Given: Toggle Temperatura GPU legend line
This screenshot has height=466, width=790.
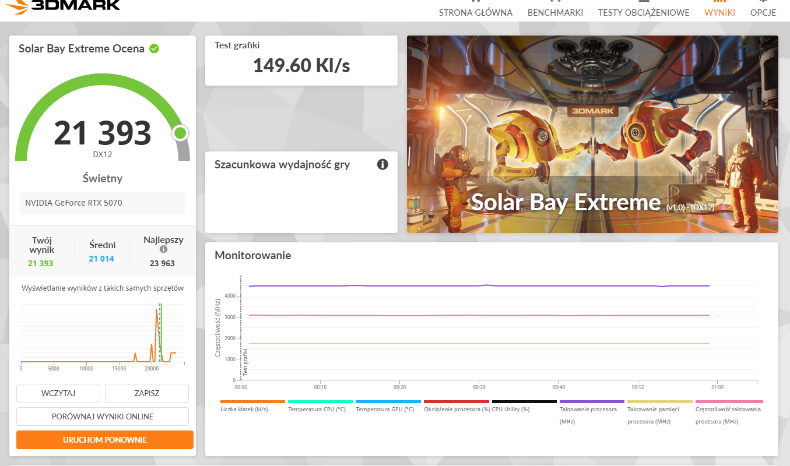Looking at the screenshot, I should [388, 401].
